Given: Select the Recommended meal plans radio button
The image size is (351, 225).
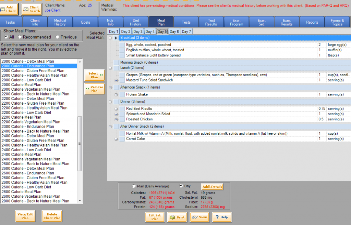Looking at the screenshot, I should 20,37.
